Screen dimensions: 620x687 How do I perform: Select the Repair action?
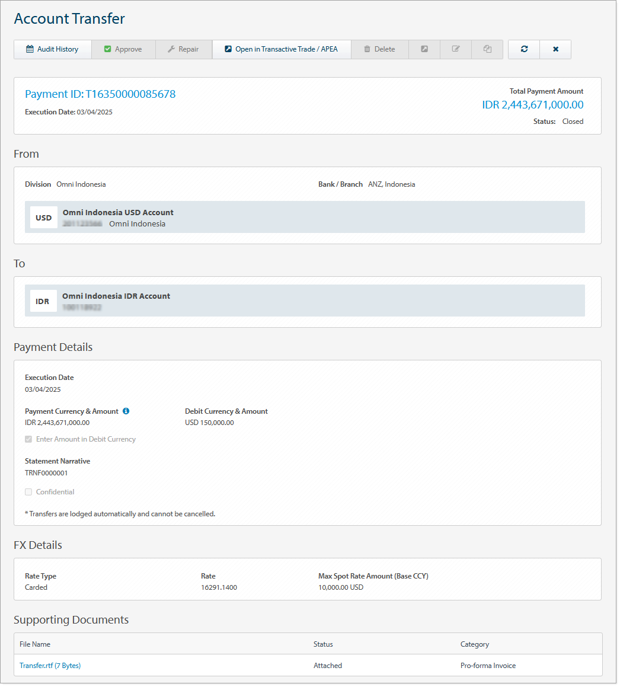[x=184, y=49]
